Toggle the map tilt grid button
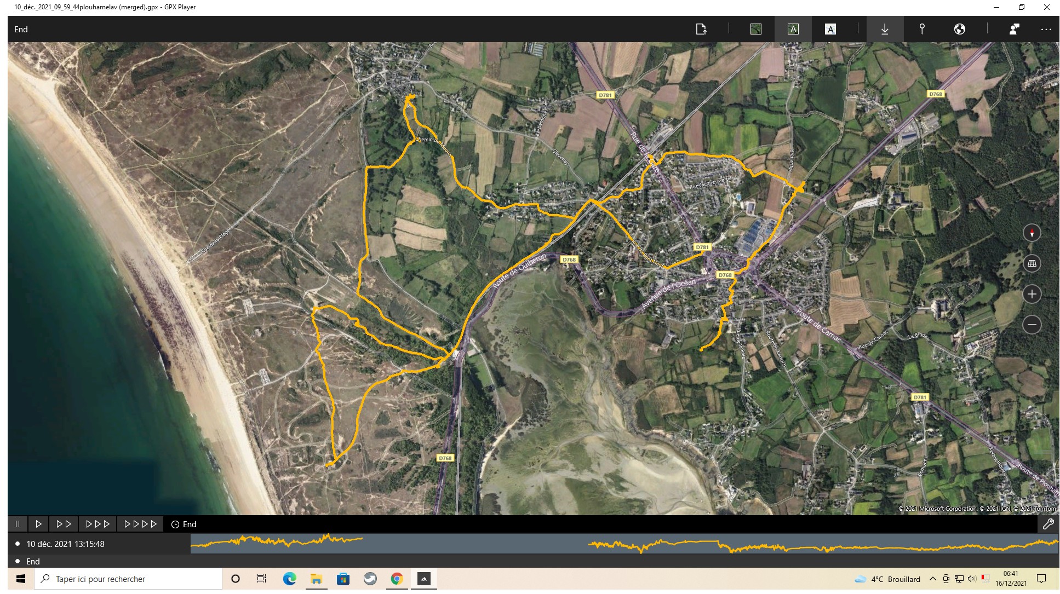This screenshot has height=594, width=1060. (1032, 264)
